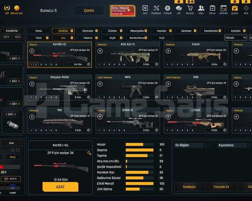
Task: Select the Cheytac M200 weapon card
Action: tap(60, 88)
